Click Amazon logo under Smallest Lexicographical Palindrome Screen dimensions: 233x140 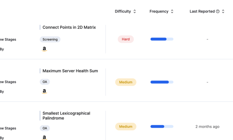point(44,138)
